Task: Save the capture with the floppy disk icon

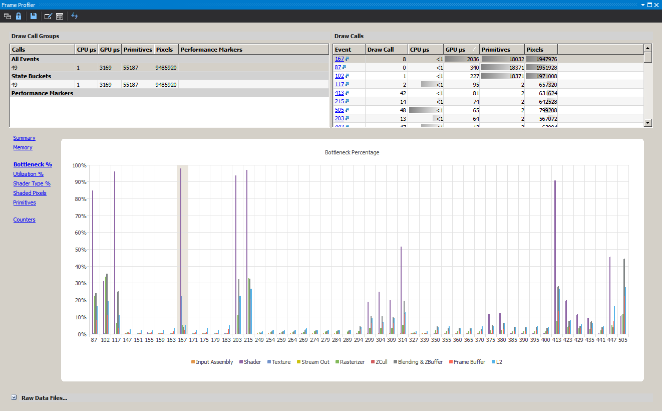Action: (34, 16)
